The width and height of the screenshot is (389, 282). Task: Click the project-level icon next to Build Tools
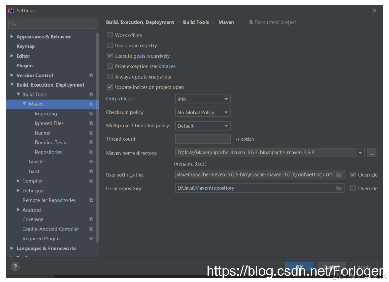pos(91,94)
